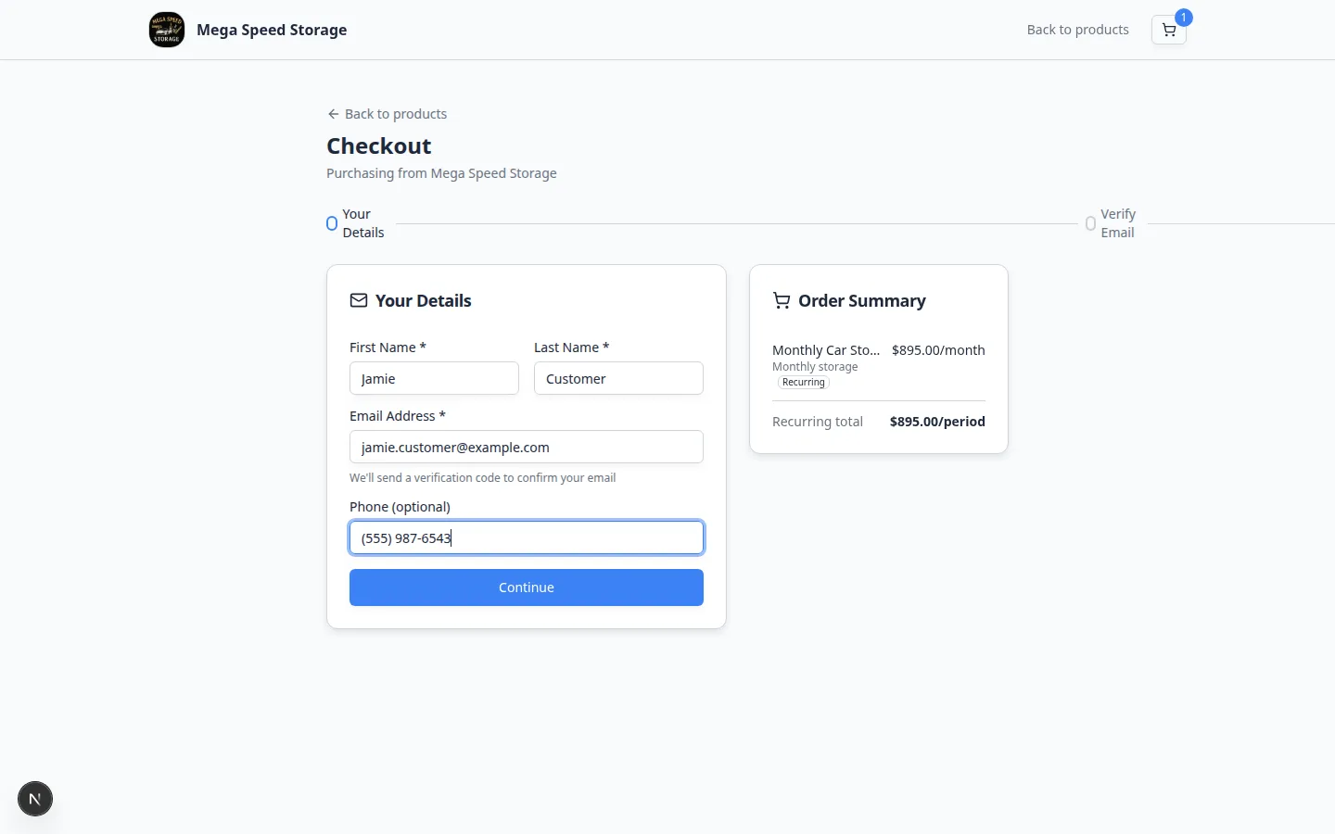
Task: Click the Order Summary heading text
Action: (x=862, y=300)
